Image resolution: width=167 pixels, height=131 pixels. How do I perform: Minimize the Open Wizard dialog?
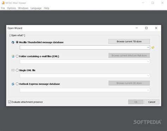pos(137,28)
